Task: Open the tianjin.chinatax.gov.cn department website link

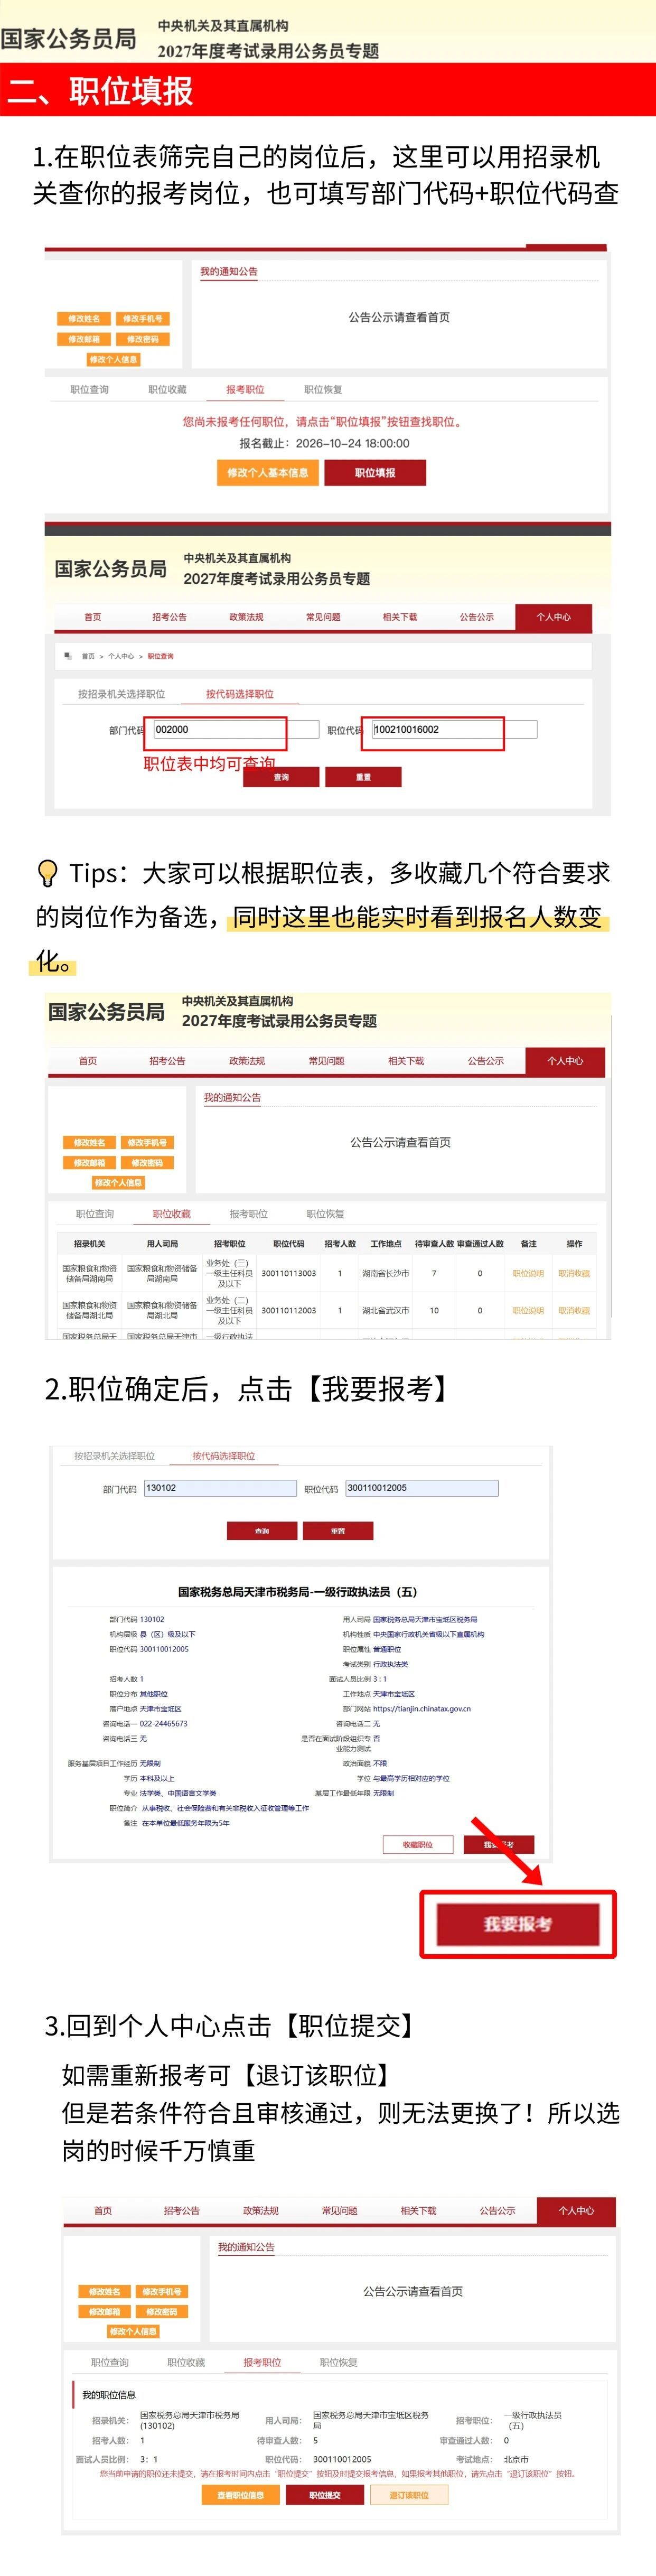Action: [x=422, y=1709]
